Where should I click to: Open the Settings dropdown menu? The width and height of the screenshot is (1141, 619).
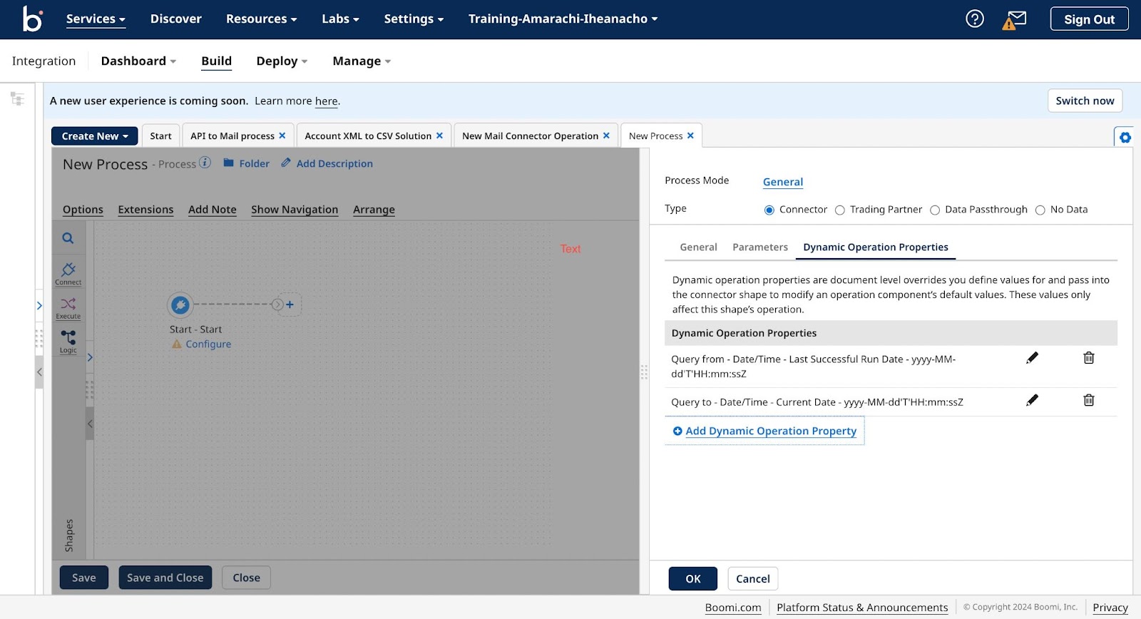(414, 19)
